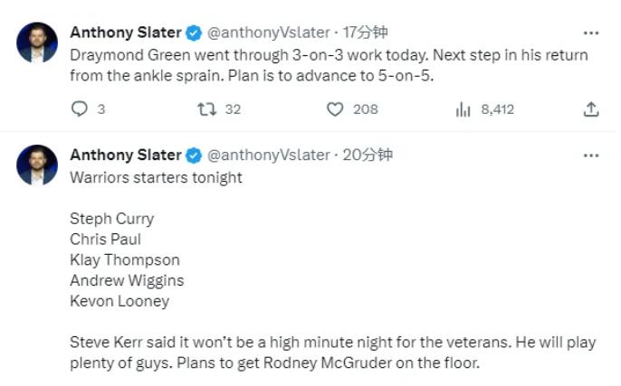Open Anthony Slater's avatar on first tweet
The image size is (621, 386).
[37, 42]
